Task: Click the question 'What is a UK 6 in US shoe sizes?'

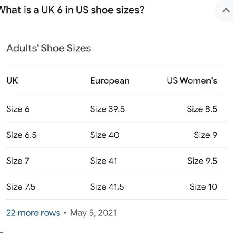Action: click(x=72, y=10)
